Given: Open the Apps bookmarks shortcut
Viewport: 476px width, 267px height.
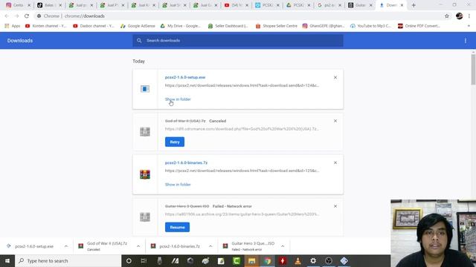Looking at the screenshot, I should (x=12, y=26).
